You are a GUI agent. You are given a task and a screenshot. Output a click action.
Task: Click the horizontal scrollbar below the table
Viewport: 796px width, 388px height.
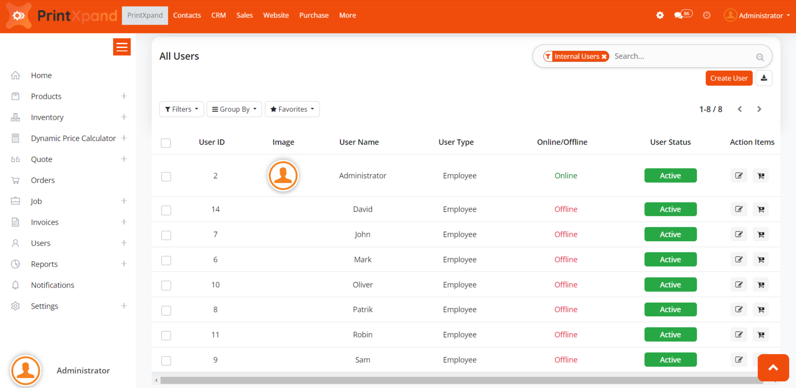pos(461,380)
